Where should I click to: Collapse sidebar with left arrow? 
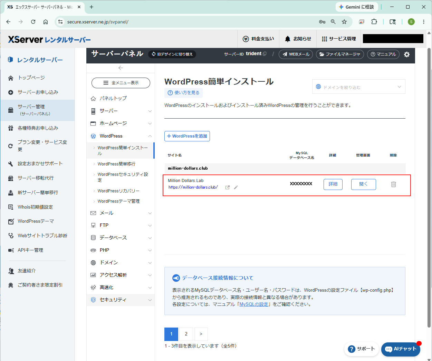coord(121,68)
